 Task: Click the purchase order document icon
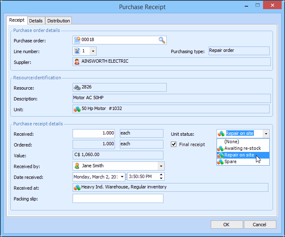coord(77,40)
